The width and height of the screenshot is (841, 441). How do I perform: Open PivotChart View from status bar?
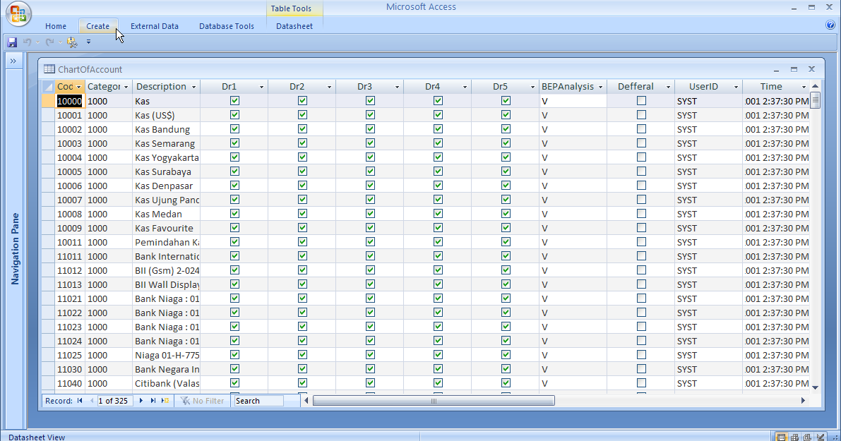(806, 437)
